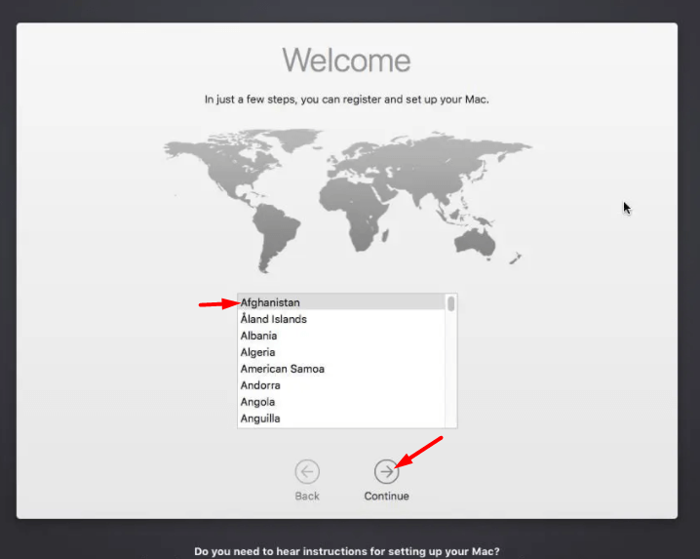Click the setup instructions question at bottom
Image resolution: width=700 pixels, height=559 pixels.
tap(349, 551)
